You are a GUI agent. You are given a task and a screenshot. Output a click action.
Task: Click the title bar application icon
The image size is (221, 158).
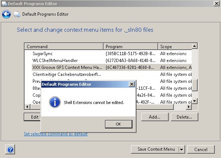coord(4,4)
